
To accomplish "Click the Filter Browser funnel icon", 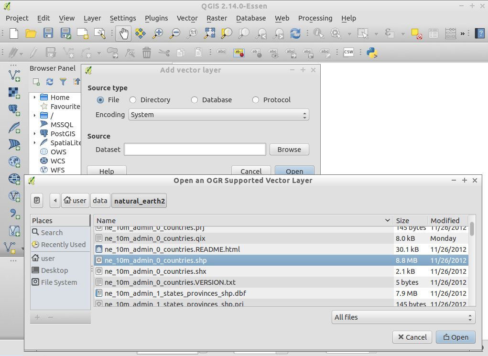I will [x=63, y=82].
